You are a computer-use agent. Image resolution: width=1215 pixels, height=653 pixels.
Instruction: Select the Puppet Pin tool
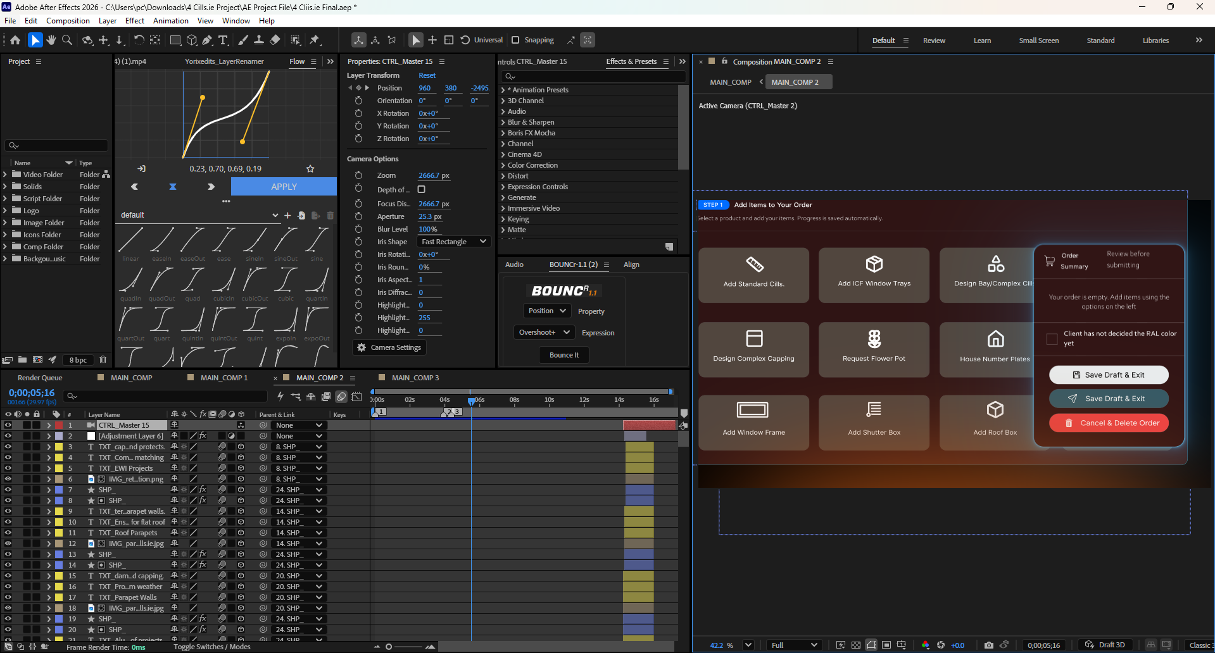(315, 40)
